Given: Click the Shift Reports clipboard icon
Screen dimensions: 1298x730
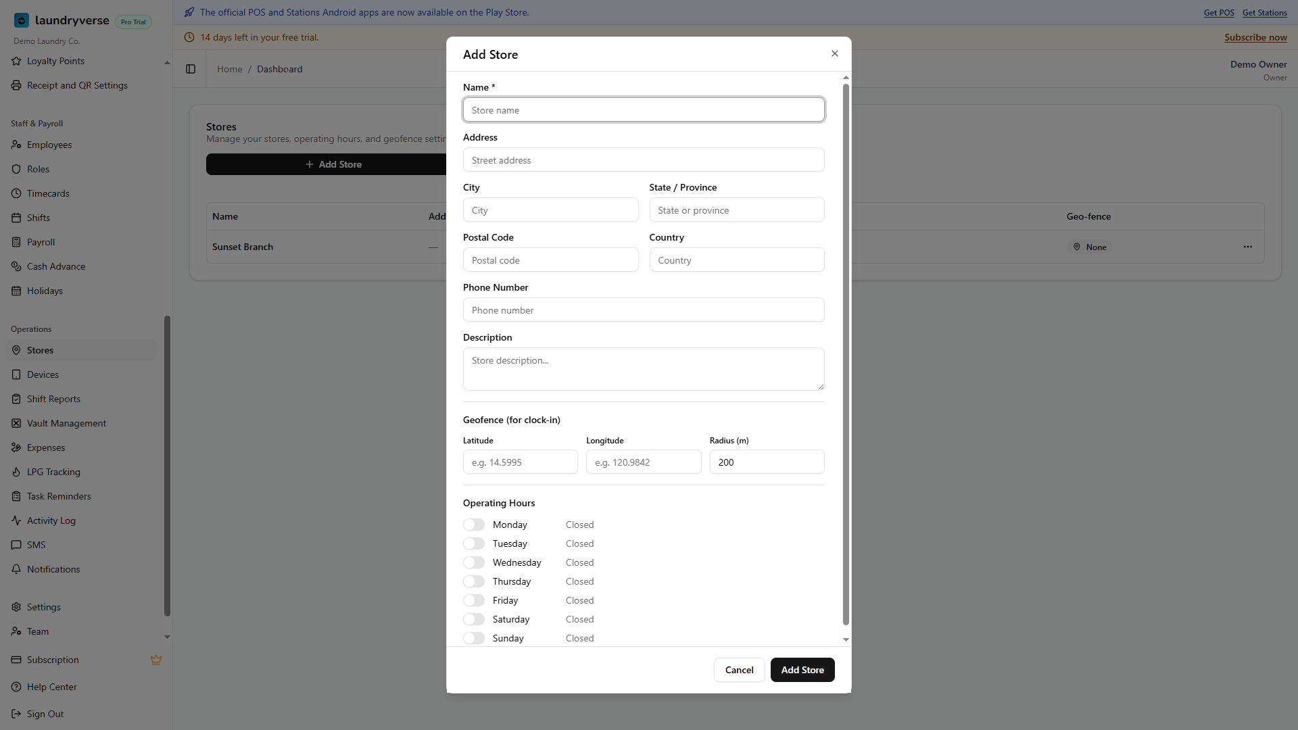Looking at the screenshot, I should (16, 399).
